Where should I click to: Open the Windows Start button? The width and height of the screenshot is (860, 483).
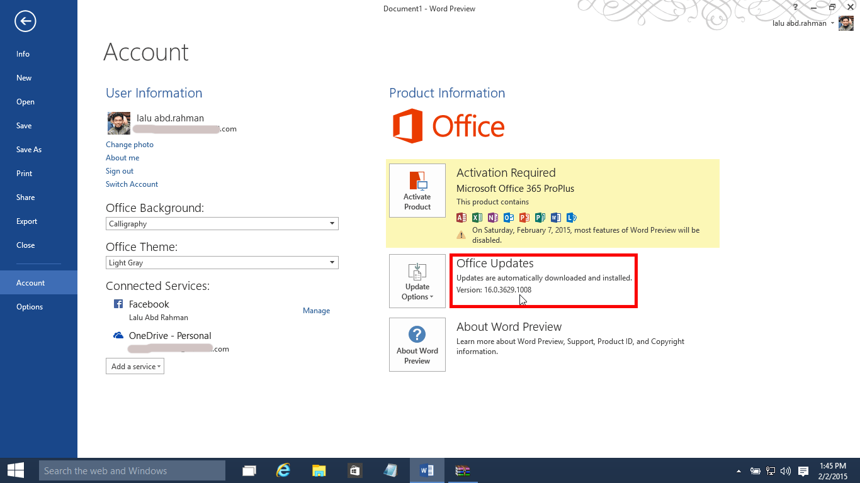[x=15, y=470]
